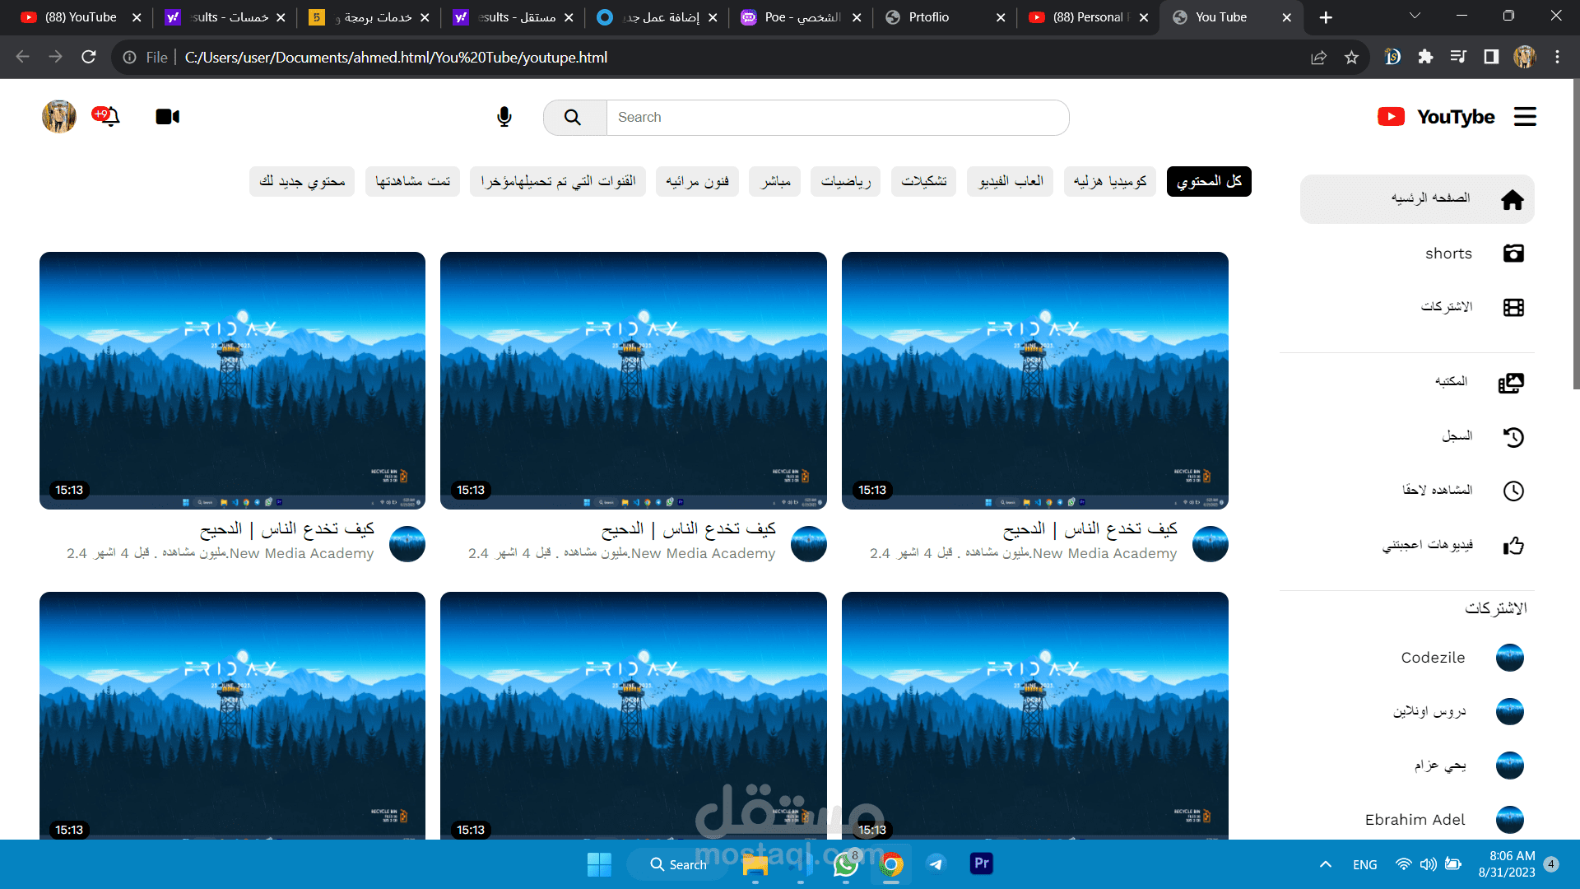Viewport: 1580px width, 889px height.
Task: Expand hidden taskbar icons chevron
Action: coord(1326,864)
